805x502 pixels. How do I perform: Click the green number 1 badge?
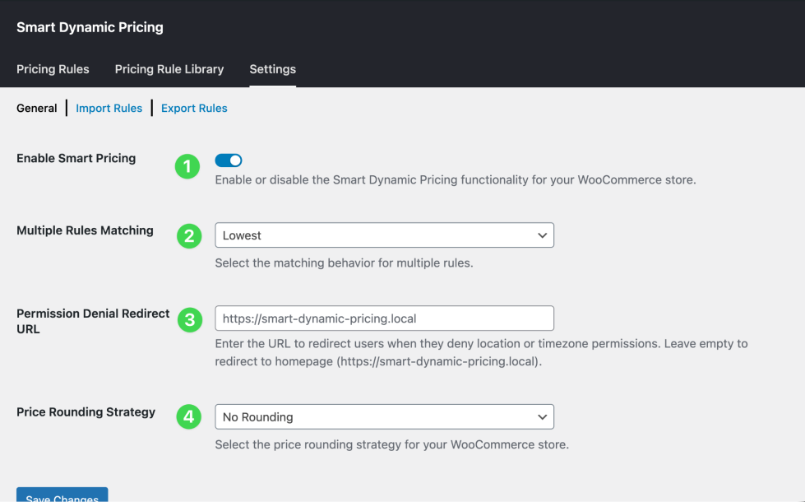point(187,167)
